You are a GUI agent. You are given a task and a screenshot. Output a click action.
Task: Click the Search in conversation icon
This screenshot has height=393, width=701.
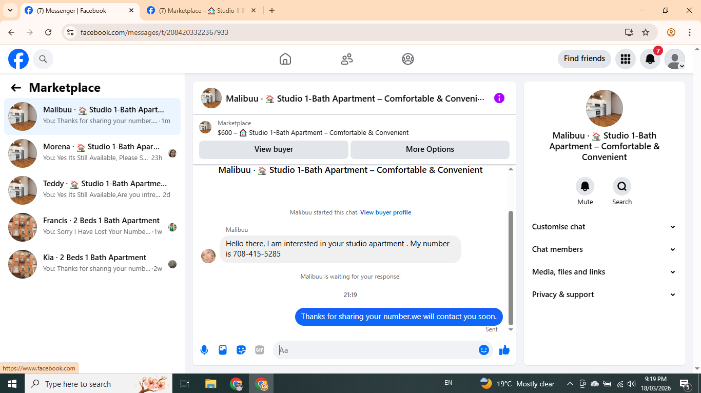(x=622, y=186)
